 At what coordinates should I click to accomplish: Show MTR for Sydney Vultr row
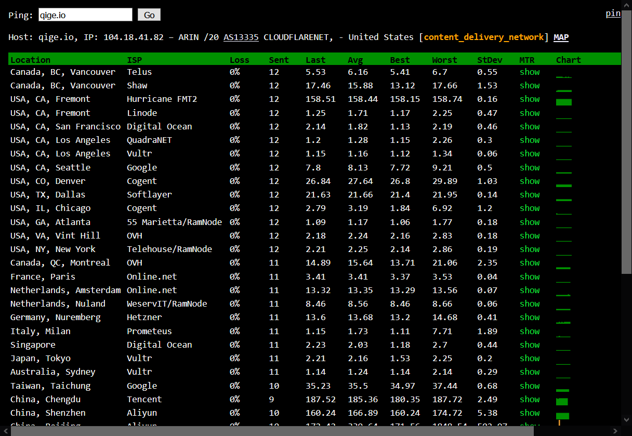(530, 372)
